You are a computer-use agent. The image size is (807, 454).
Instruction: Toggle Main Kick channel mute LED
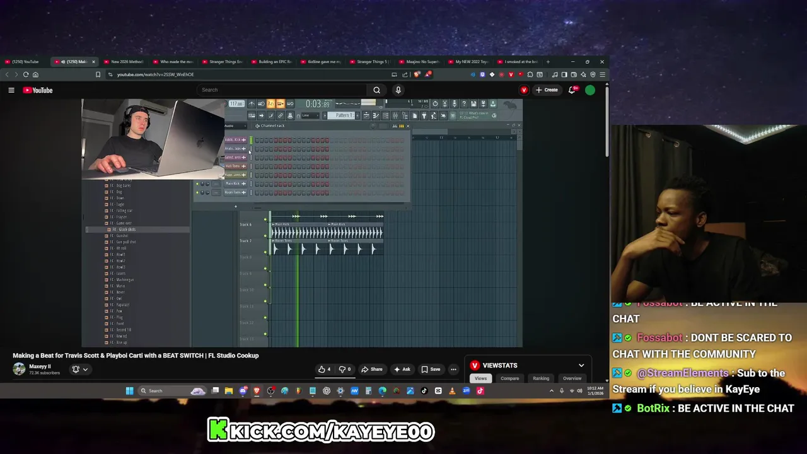coord(197,184)
